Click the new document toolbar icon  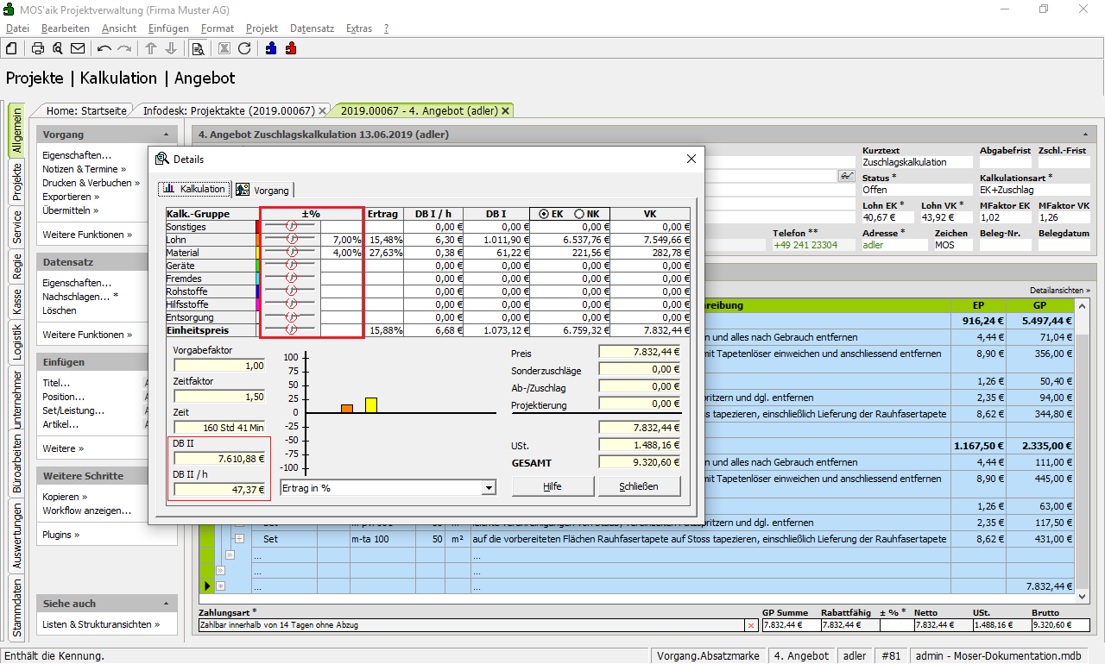(x=12, y=48)
